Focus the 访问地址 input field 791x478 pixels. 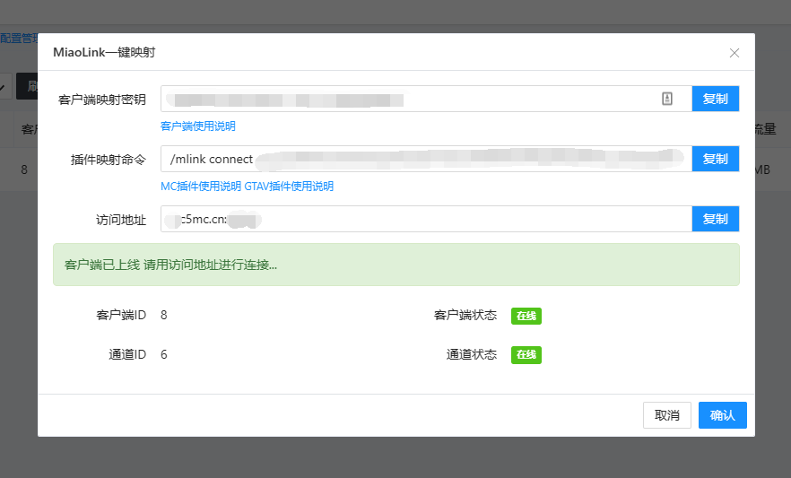pos(426,219)
